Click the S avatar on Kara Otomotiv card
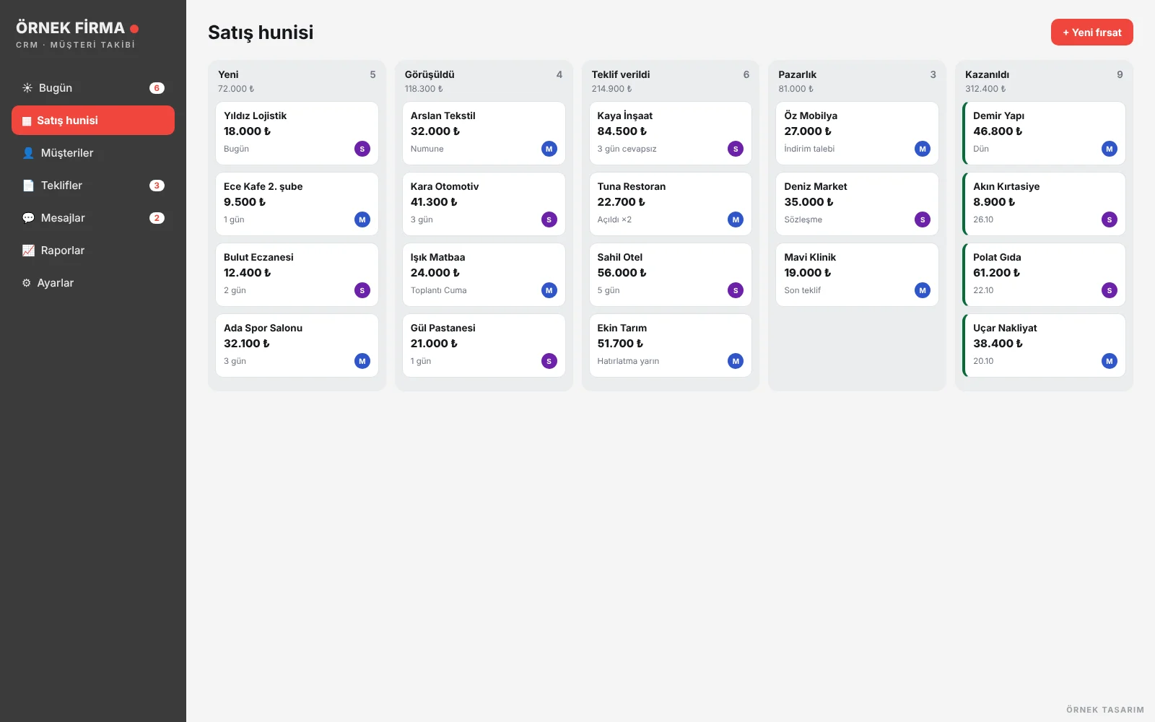 click(x=549, y=219)
